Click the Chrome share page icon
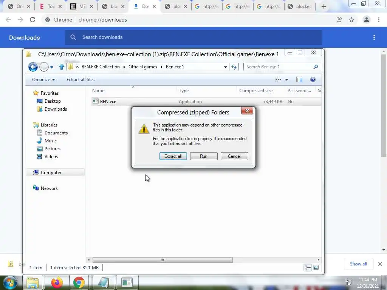Screen dimensions: 387x290 click(339, 20)
